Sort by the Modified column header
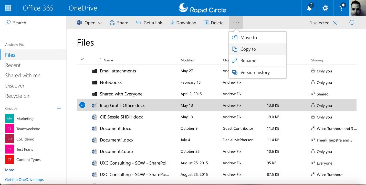Screen dimensions: 366x185 coord(187,60)
